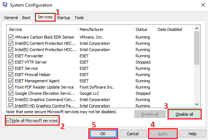Open the Tools tab

tap(79, 18)
